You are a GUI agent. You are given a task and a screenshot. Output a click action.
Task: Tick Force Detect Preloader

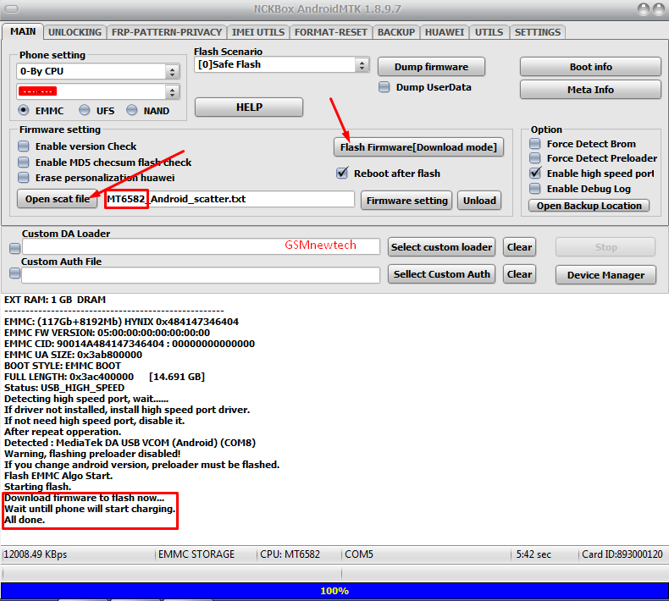[x=534, y=158]
